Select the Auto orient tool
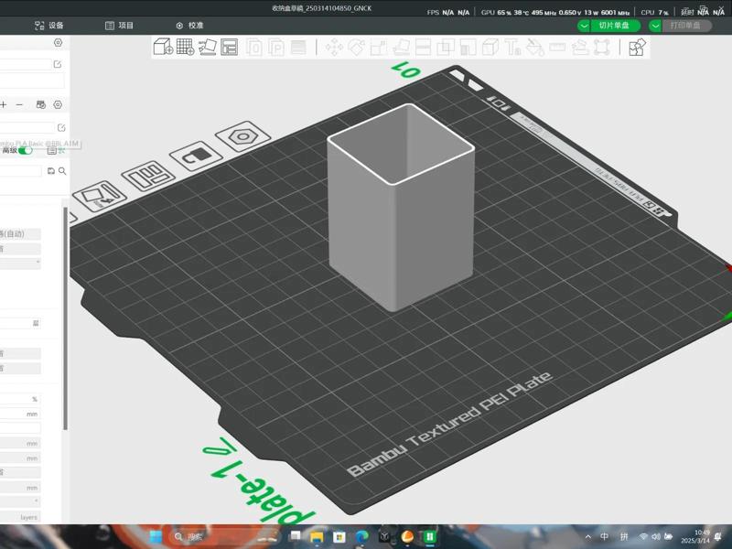This screenshot has height=549, width=732. 208,47
